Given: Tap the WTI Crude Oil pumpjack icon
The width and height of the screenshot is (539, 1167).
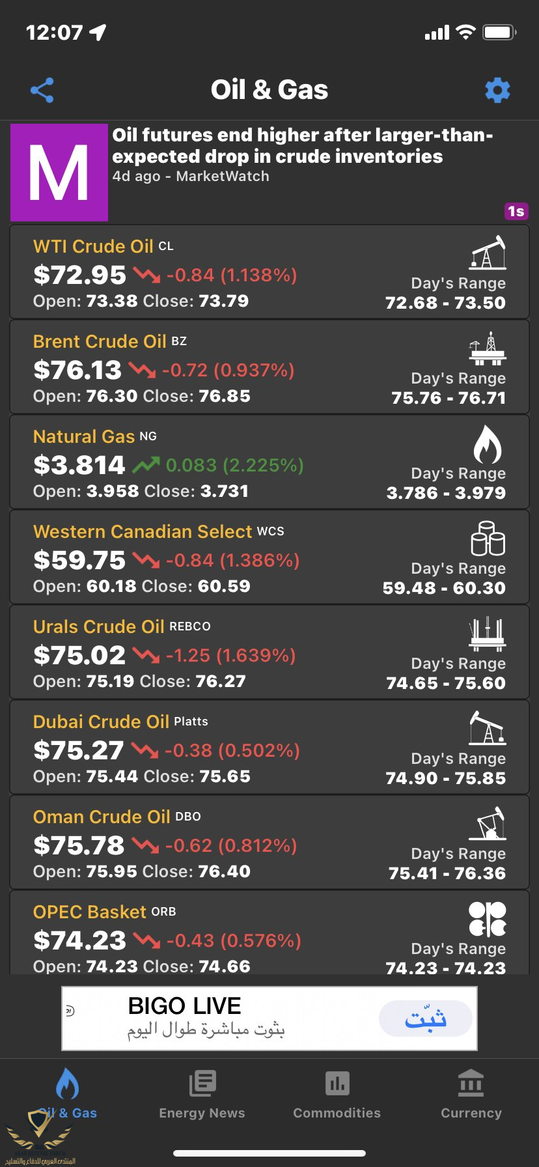Looking at the screenshot, I should click(x=488, y=253).
